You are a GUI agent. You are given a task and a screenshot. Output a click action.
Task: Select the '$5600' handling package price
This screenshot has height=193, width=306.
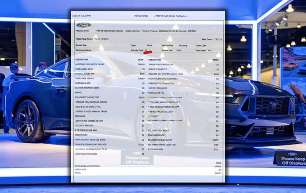point(141,145)
